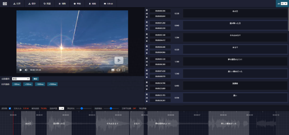Uncheck the 波形图 waveform checkbox
The width and height of the screenshot is (289, 135).
10,109
